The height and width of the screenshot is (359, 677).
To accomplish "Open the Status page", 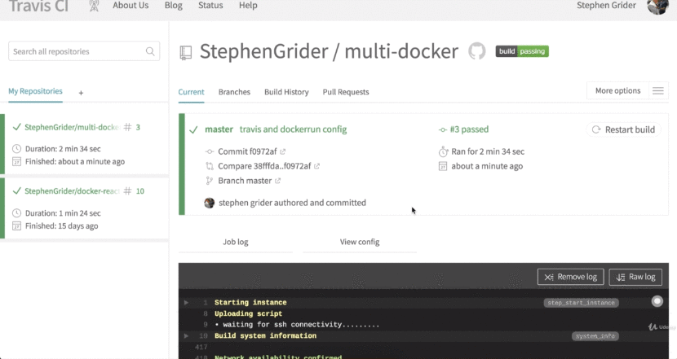I will 210,6.
